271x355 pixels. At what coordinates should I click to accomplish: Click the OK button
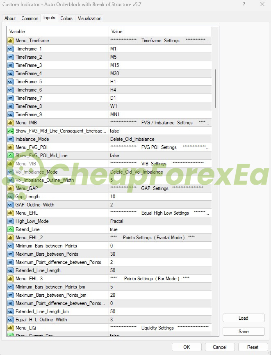tap(187, 347)
